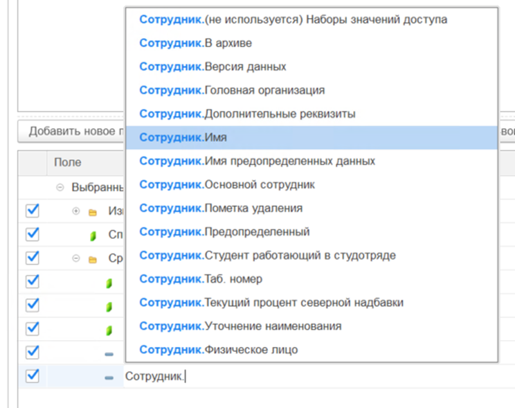Uncheck the checkbox for the 'Сотрудник.' row
The image size is (515, 408).
pos(32,376)
